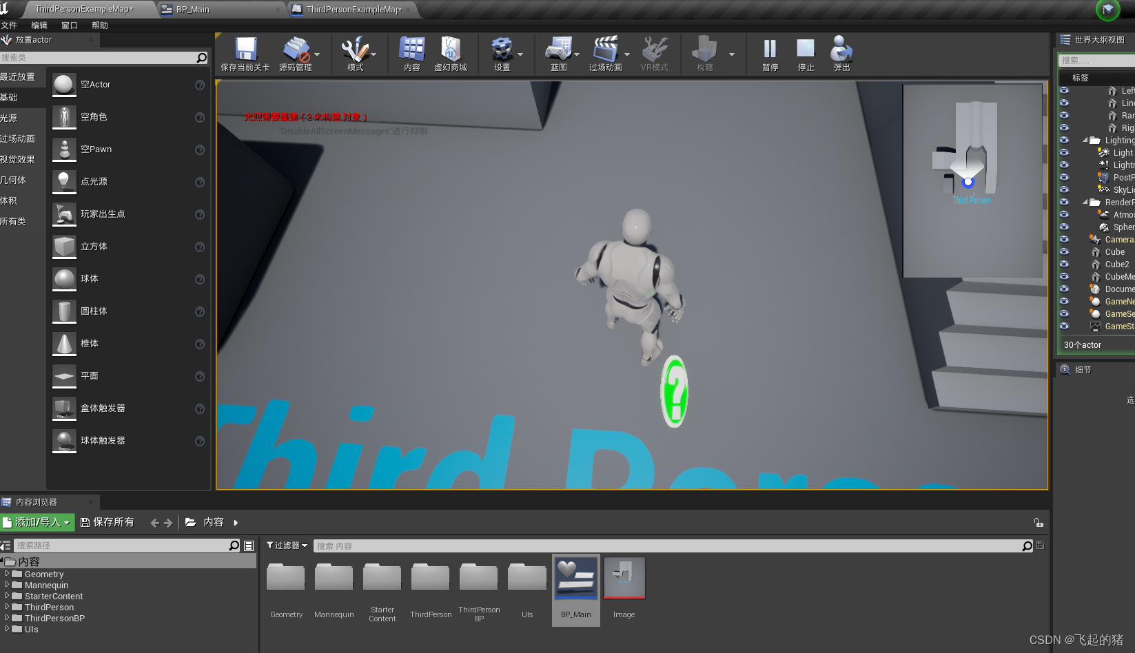Select the 立方体 cube icon
Viewport: 1135px width, 653px height.
pos(64,247)
